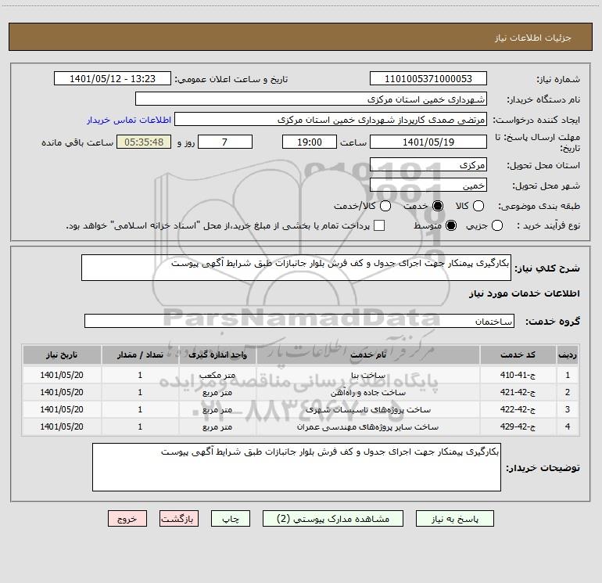
Task: Click the delivery city field خمین
Action: [428, 185]
